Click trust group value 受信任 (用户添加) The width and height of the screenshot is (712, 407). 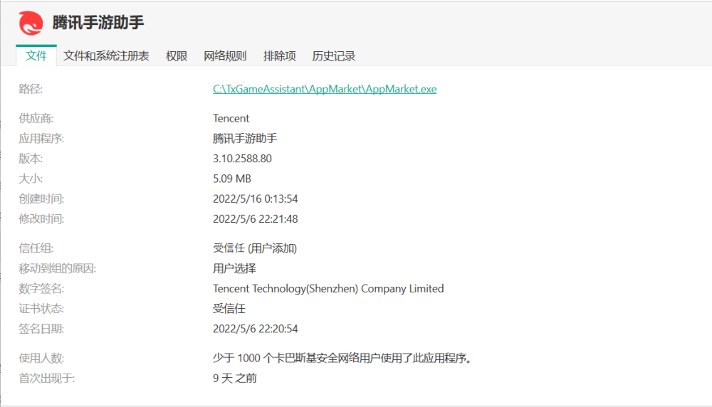[x=255, y=248]
